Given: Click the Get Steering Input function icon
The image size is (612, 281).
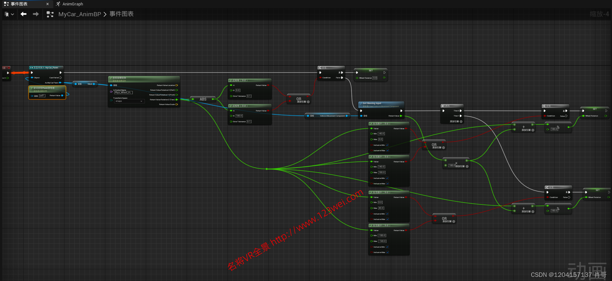Looking at the screenshot, I should [x=361, y=103].
